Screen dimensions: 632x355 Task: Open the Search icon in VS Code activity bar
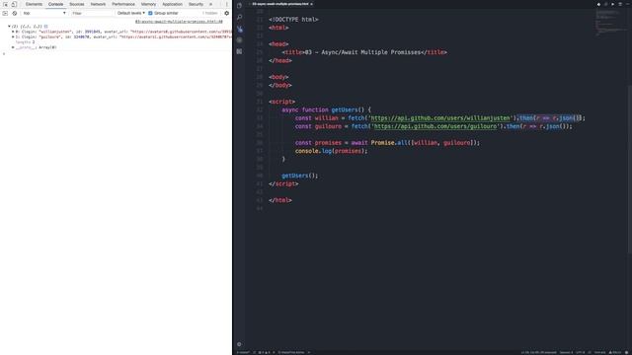pyautogui.click(x=239, y=17)
